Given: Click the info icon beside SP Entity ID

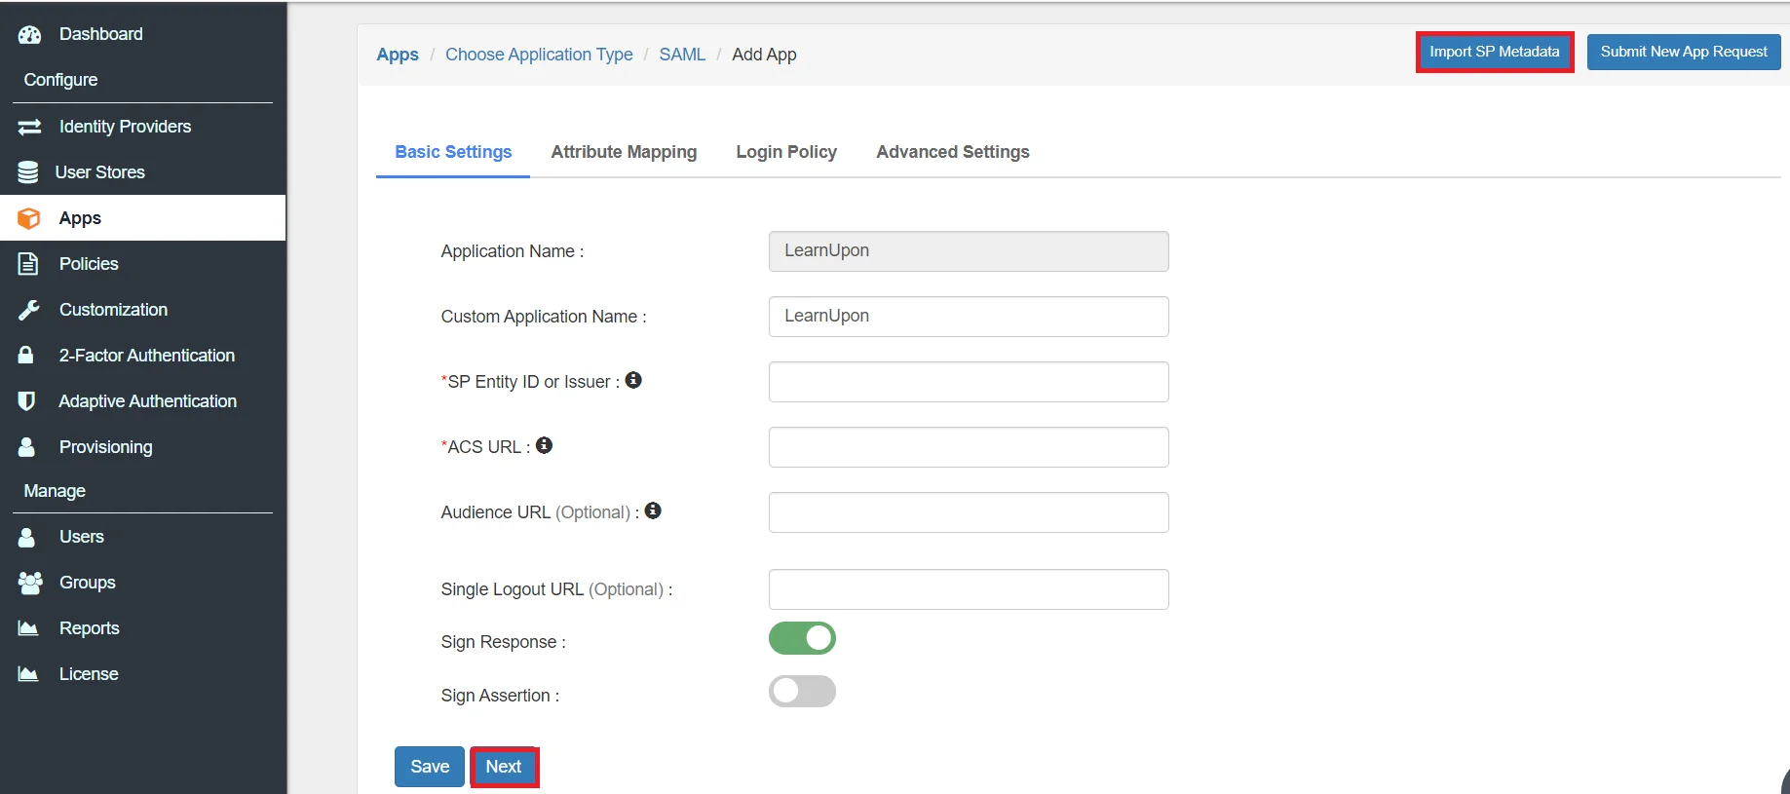Looking at the screenshot, I should (x=633, y=380).
